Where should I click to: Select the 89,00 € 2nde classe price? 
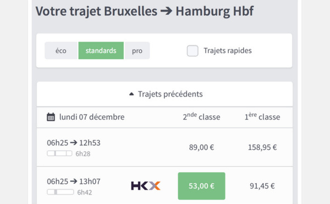201,148
